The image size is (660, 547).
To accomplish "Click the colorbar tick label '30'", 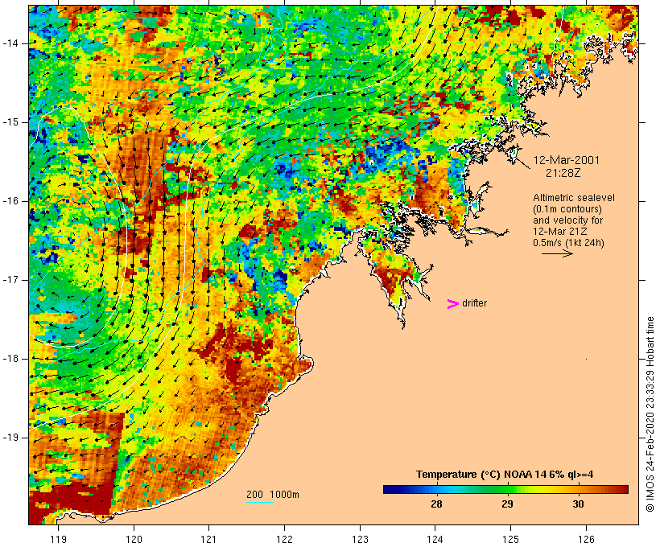I will coord(578,504).
